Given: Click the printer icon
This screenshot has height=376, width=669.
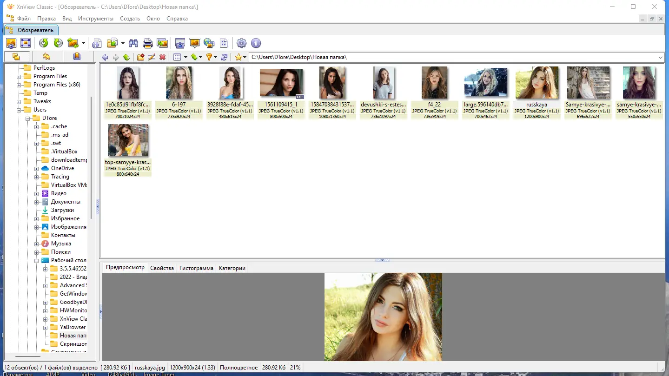Looking at the screenshot, I should point(148,43).
